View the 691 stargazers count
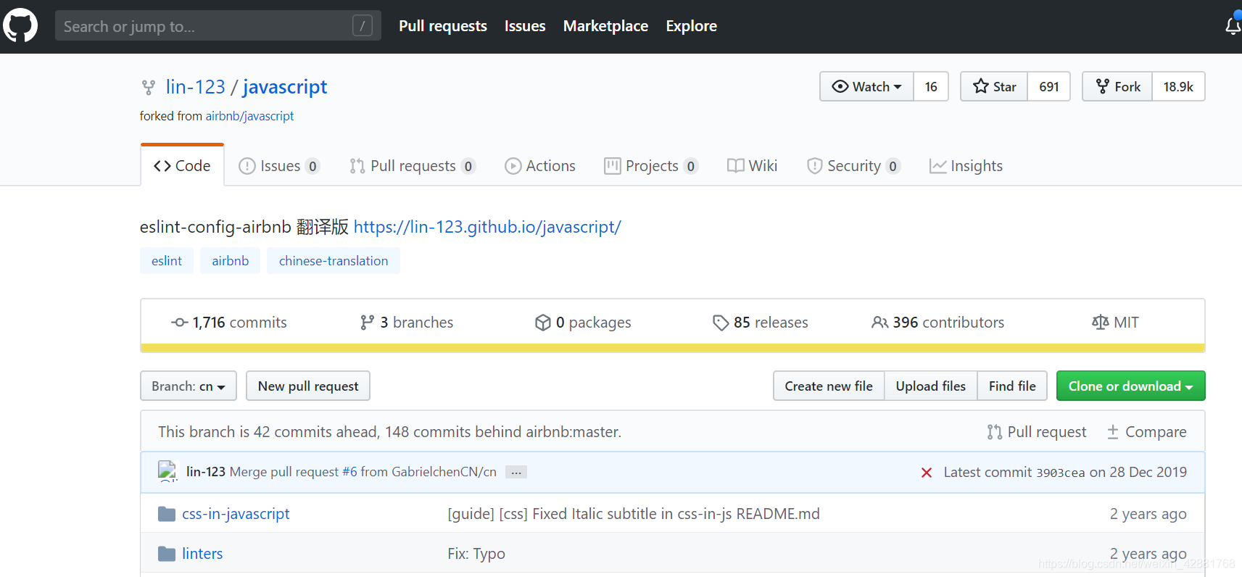The height and width of the screenshot is (577, 1242). (x=1049, y=86)
